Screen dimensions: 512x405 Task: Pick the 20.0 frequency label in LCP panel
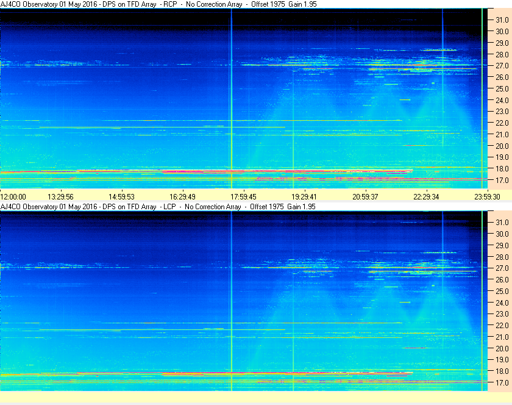(502, 348)
